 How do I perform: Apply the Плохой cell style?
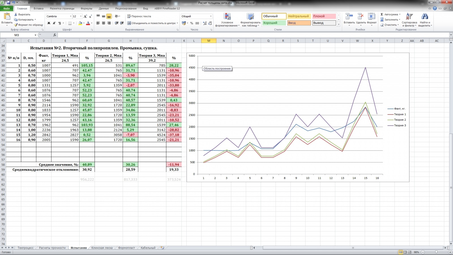324,16
